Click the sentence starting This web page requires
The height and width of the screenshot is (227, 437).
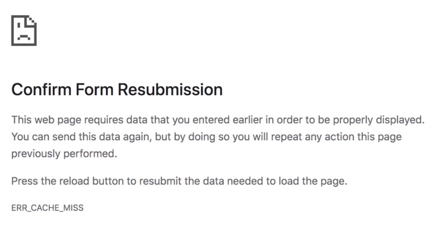click(x=218, y=120)
